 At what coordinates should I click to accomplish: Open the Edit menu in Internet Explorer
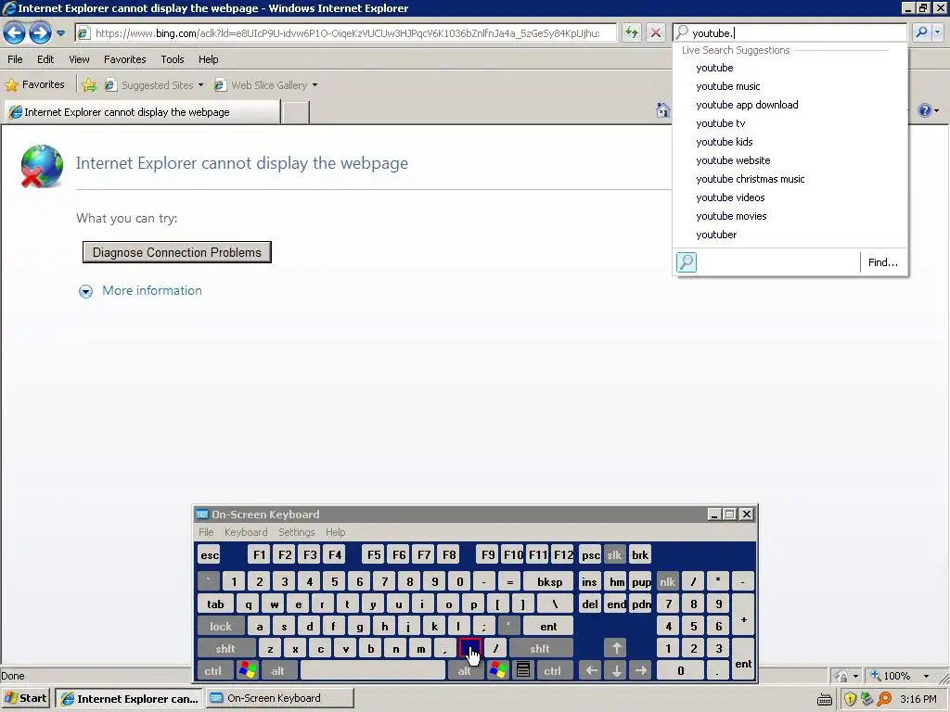pos(45,59)
